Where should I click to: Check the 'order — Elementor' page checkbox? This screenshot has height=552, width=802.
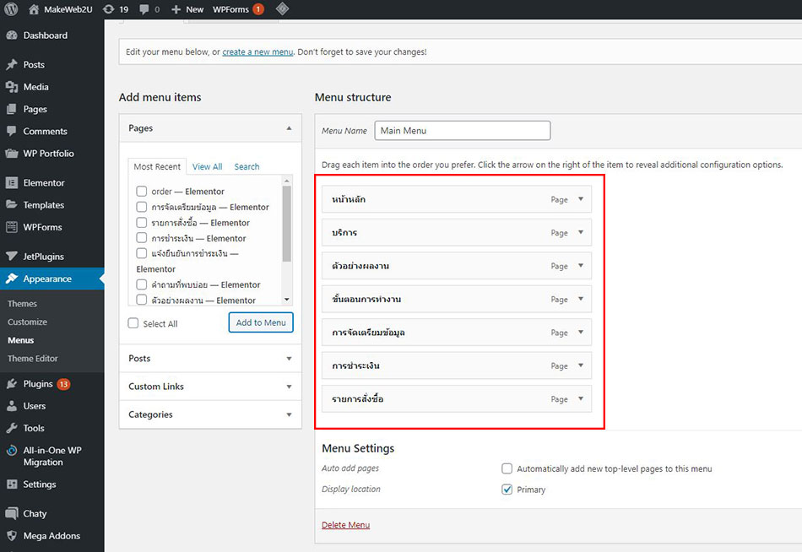click(x=142, y=192)
